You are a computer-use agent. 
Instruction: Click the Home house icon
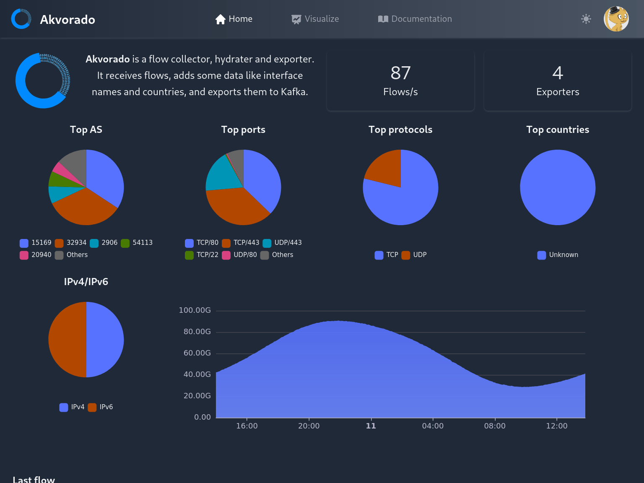point(220,19)
